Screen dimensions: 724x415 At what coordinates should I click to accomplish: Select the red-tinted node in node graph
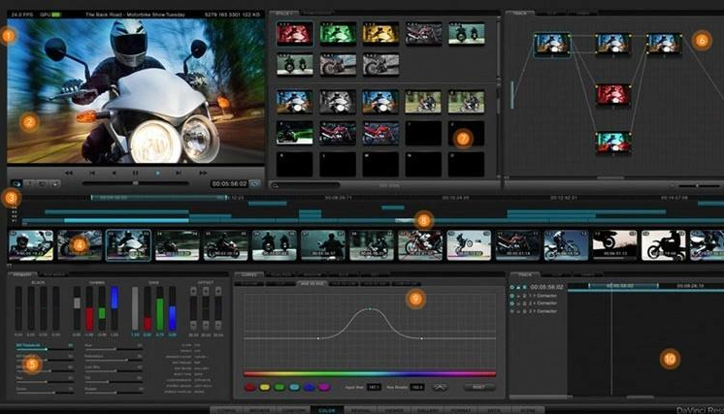coord(613,94)
